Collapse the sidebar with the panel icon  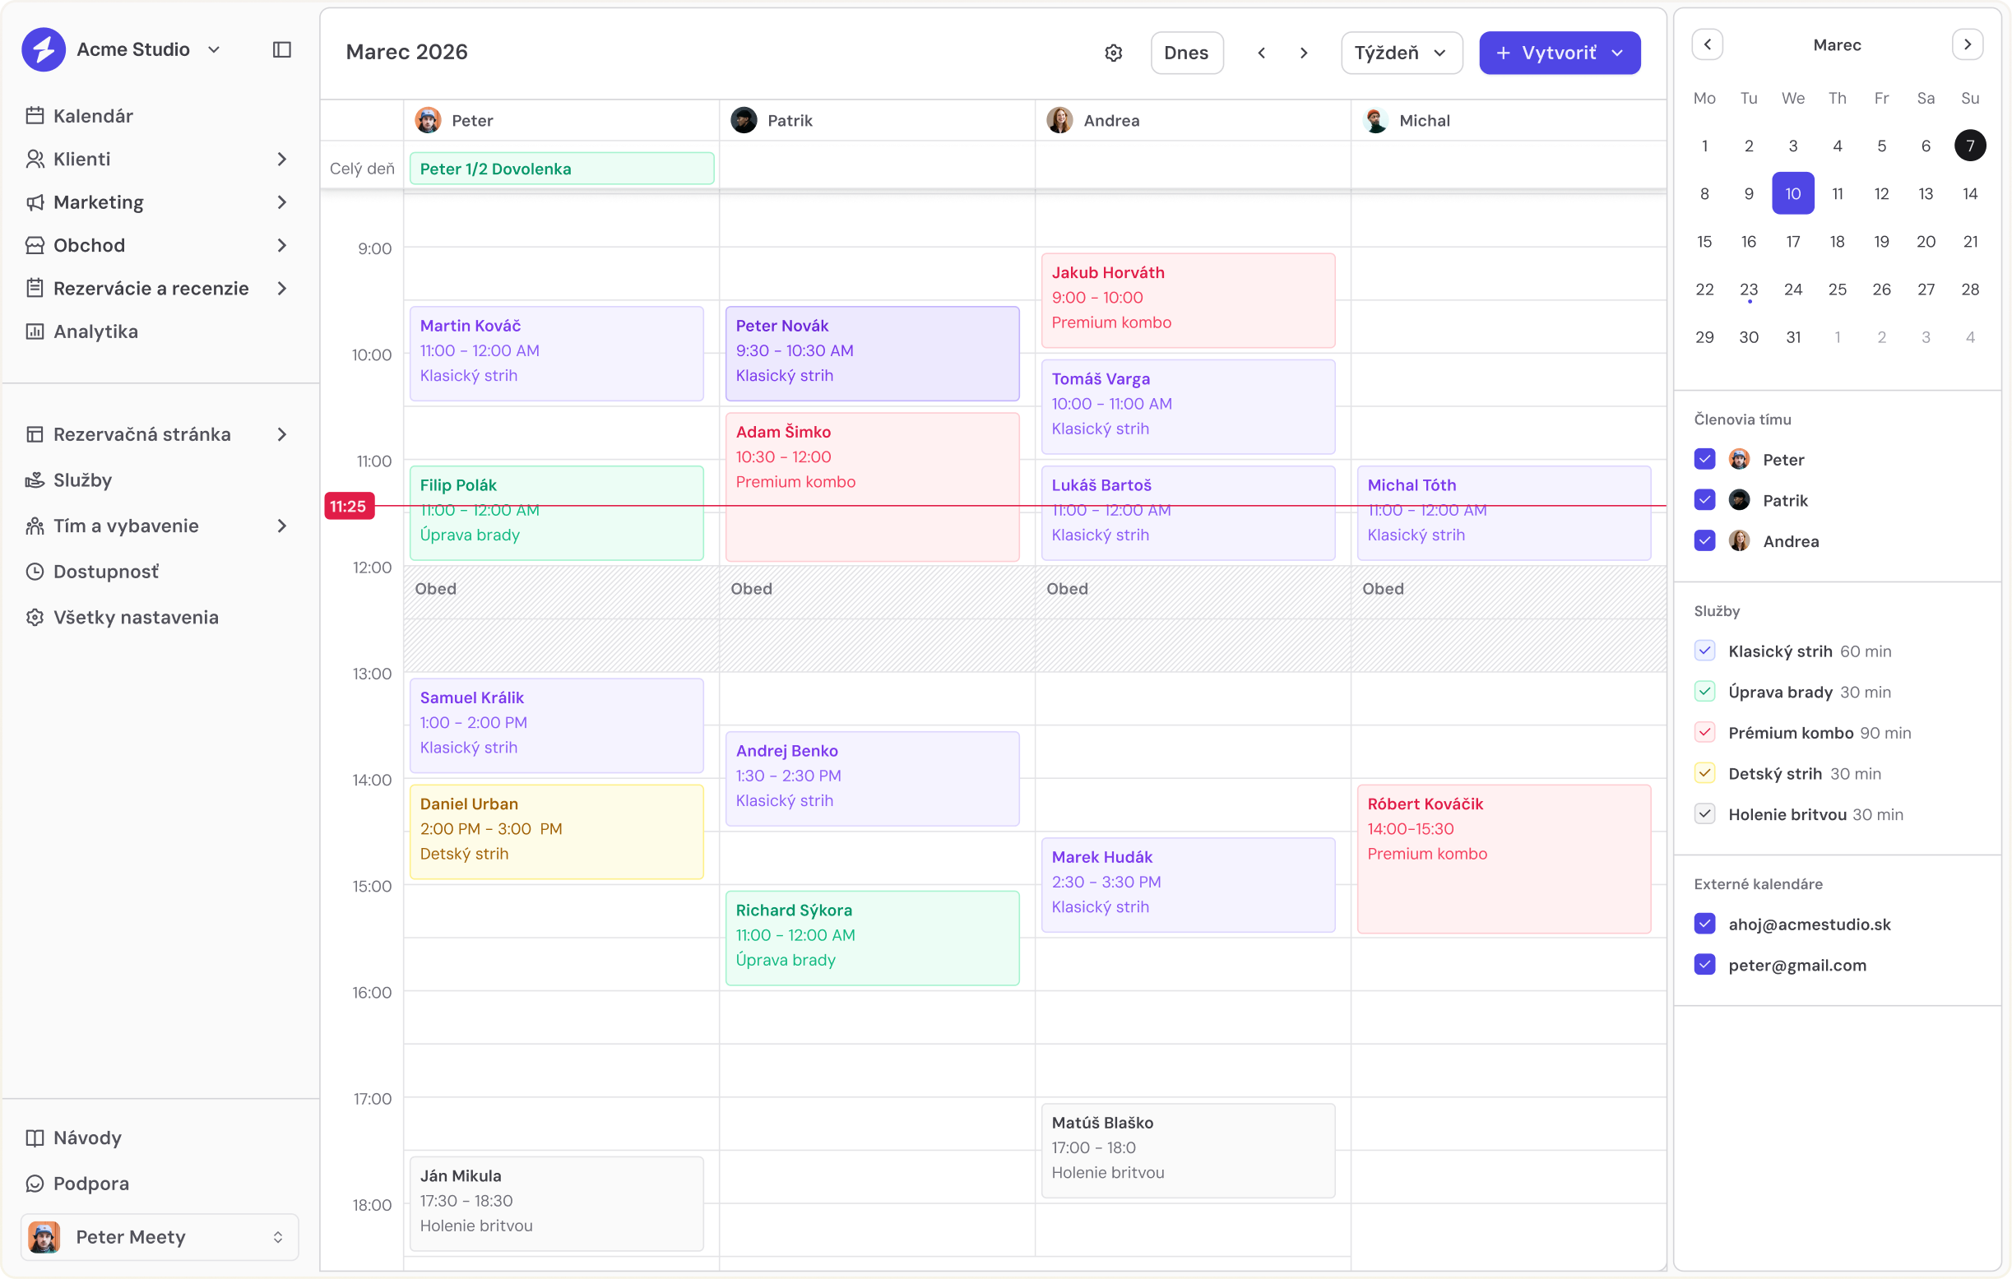tap(281, 49)
